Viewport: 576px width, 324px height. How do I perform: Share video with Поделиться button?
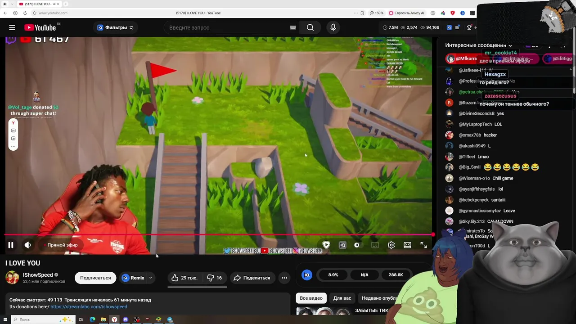[x=252, y=278]
